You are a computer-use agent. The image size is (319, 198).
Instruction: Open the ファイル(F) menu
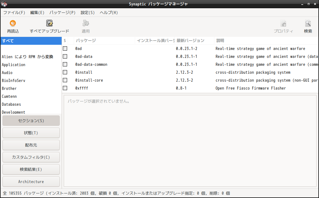(14, 12)
